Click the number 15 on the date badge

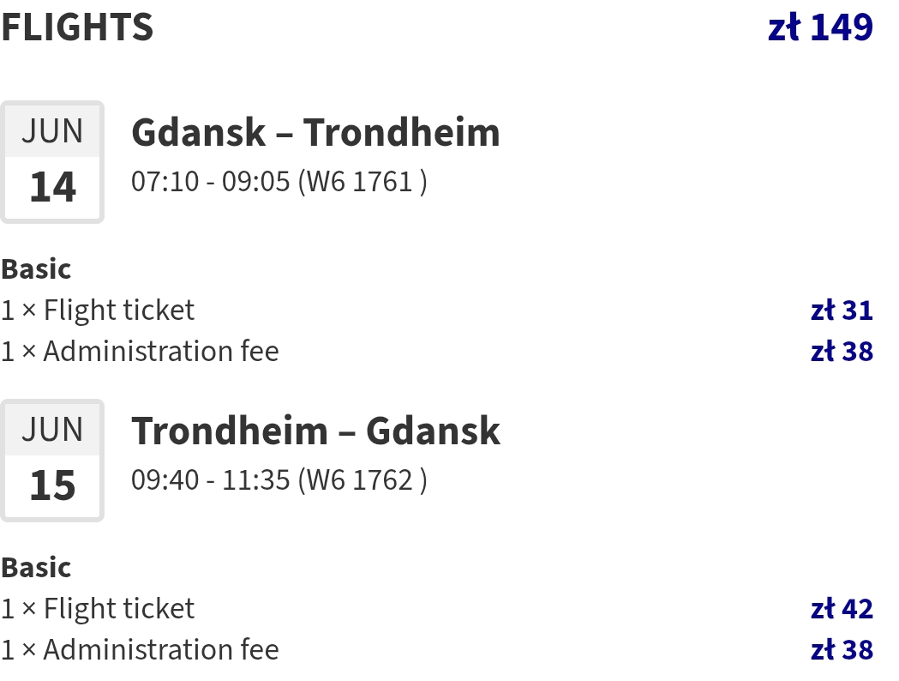point(52,485)
